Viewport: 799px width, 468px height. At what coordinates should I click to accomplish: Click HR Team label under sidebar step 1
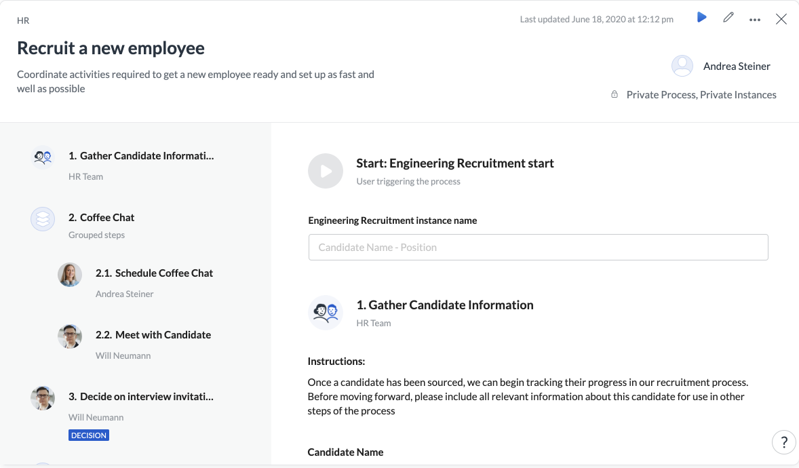point(85,176)
